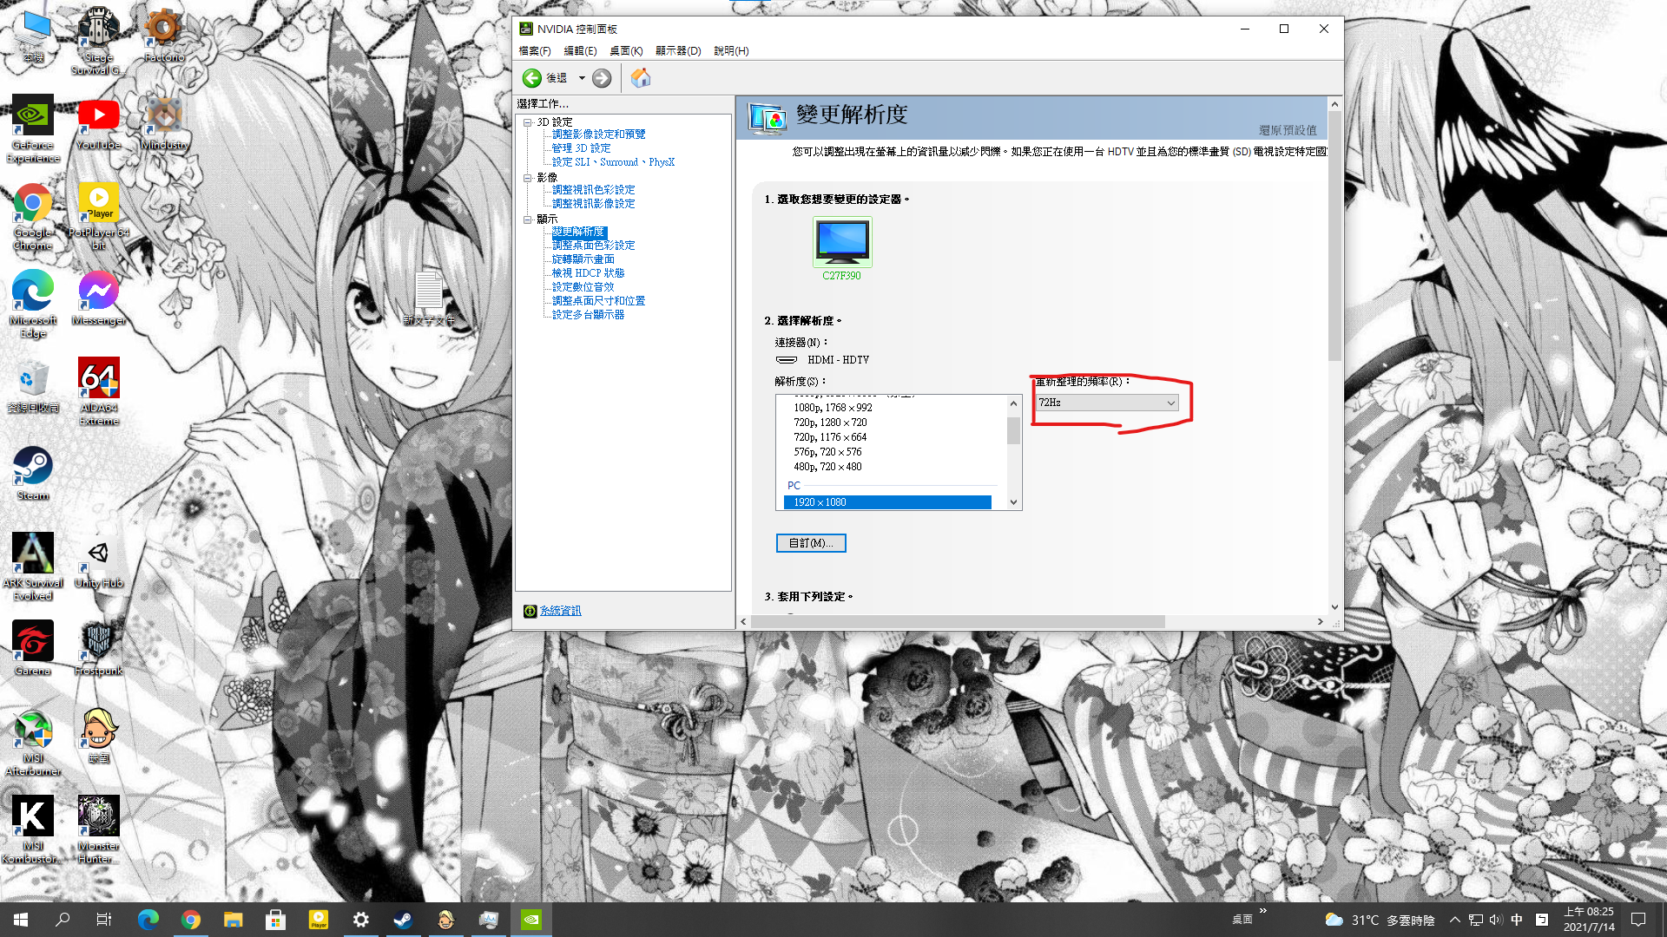Screen dimensions: 1667x937
Task: Click the 自訂(M)... button
Action: coord(810,543)
